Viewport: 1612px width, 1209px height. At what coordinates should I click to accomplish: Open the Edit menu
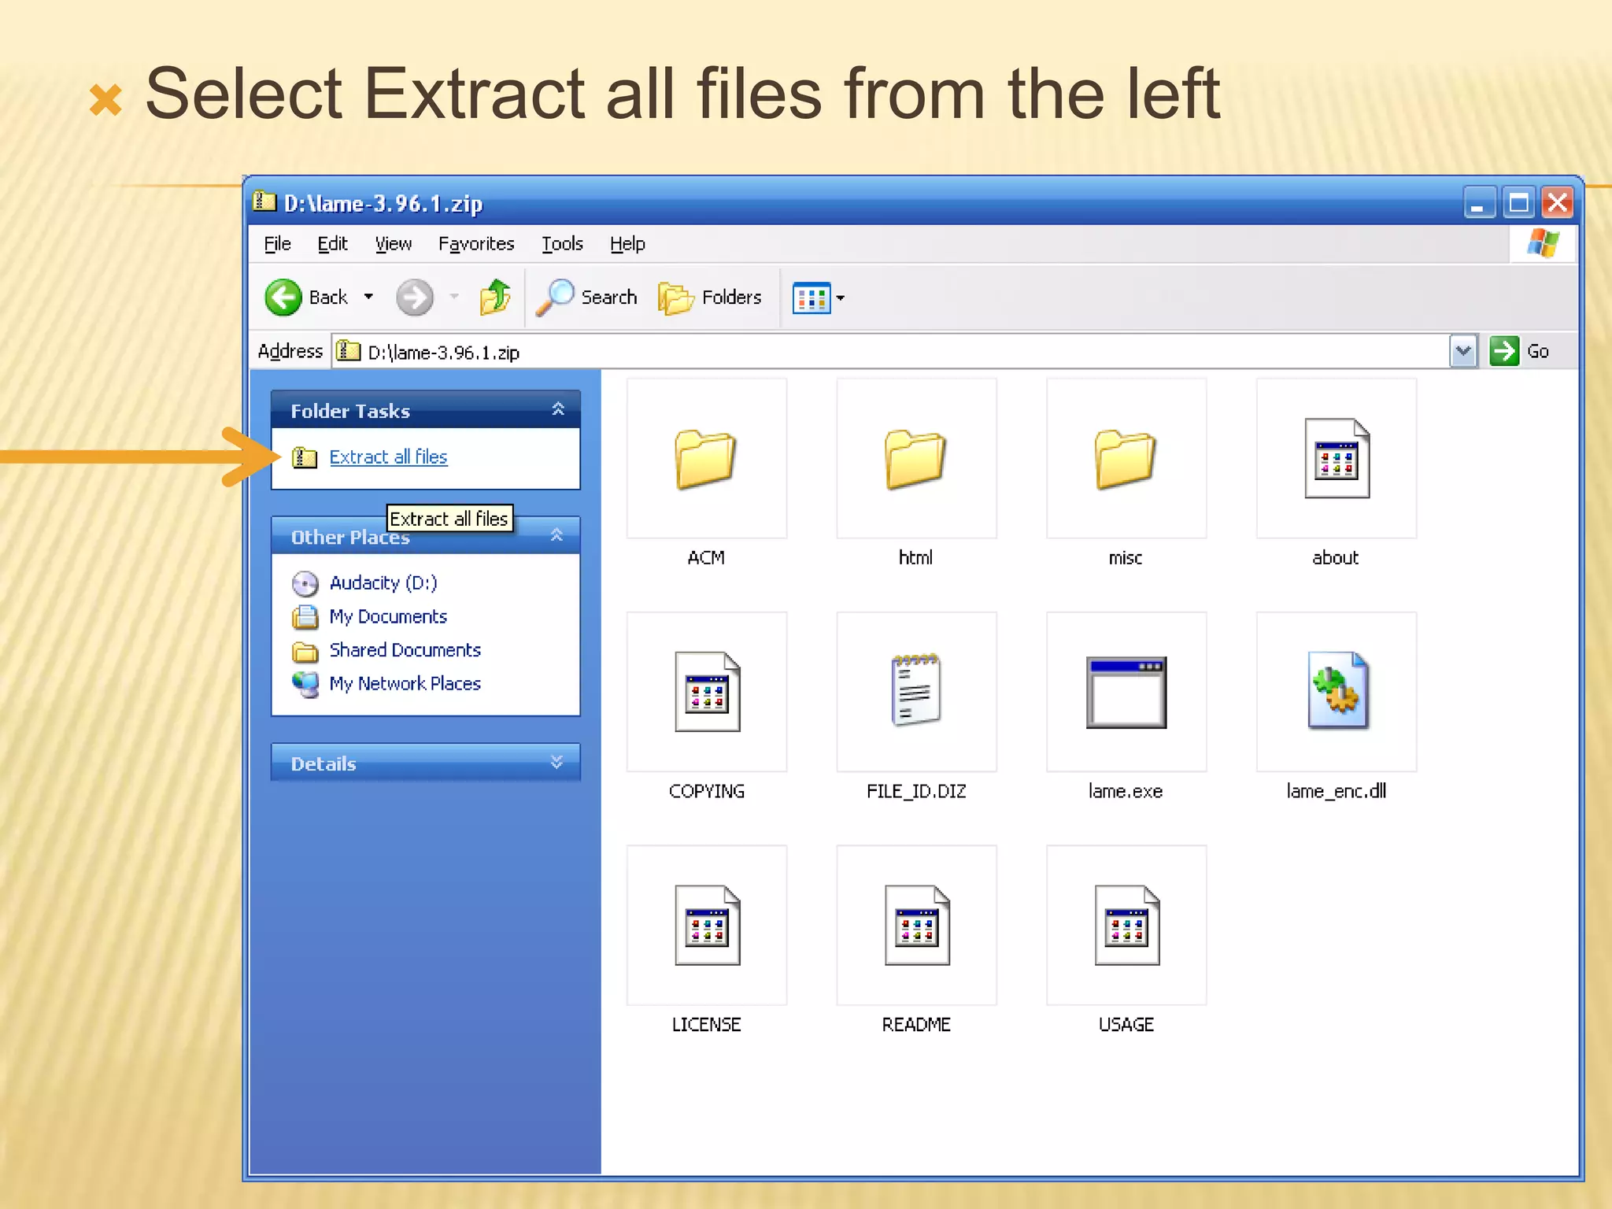click(332, 244)
